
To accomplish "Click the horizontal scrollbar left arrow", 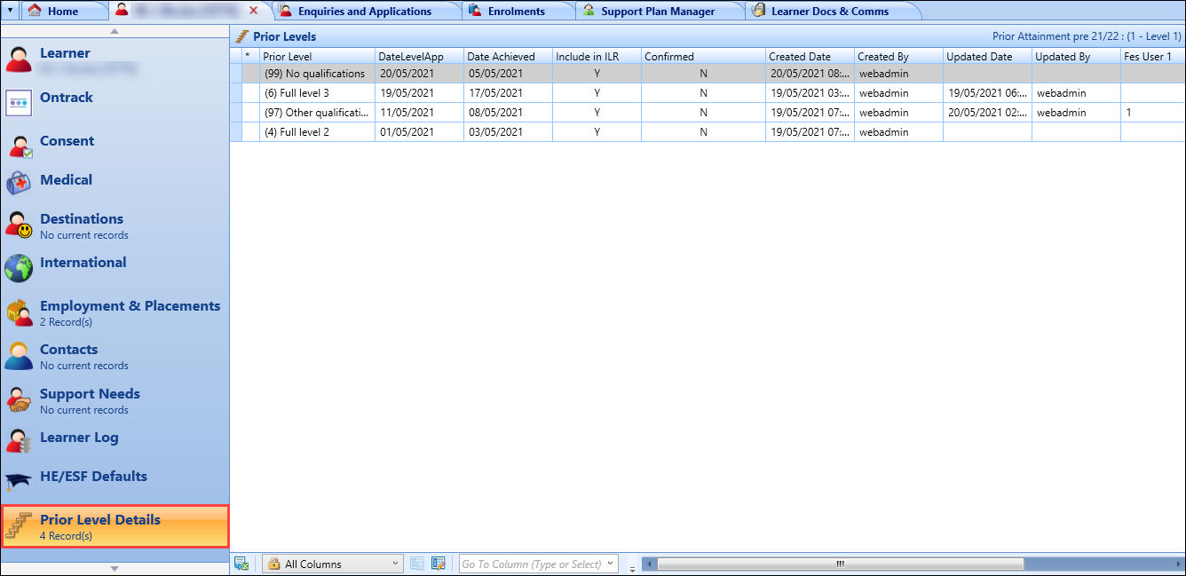I will point(648,564).
